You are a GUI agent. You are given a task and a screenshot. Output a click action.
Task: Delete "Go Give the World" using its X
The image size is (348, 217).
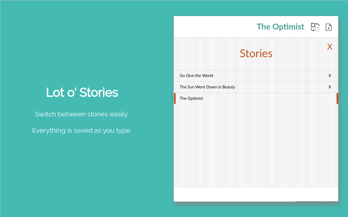pos(330,76)
